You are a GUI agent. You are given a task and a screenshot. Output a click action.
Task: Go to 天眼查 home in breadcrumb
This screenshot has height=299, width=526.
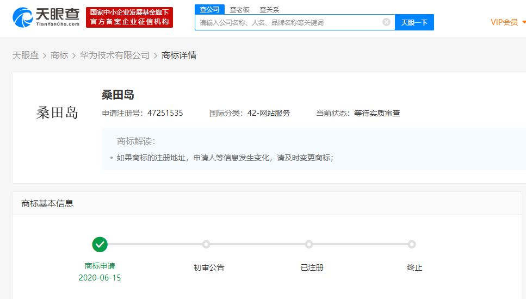(26, 55)
